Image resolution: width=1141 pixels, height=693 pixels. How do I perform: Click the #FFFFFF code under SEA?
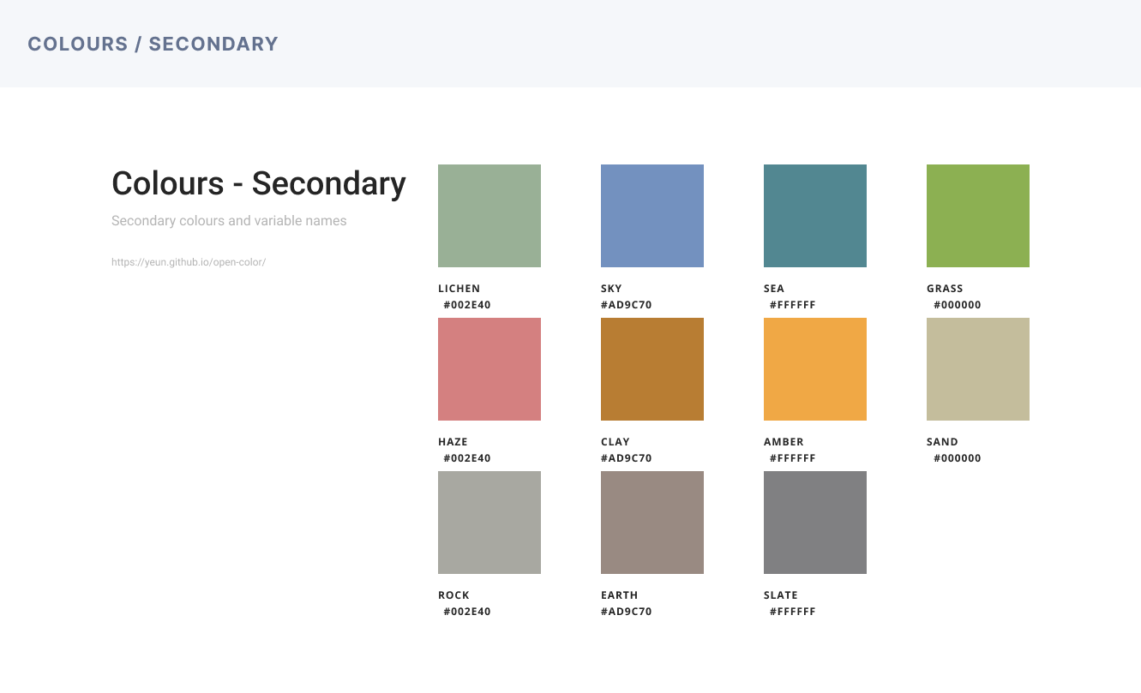[792, 305]
